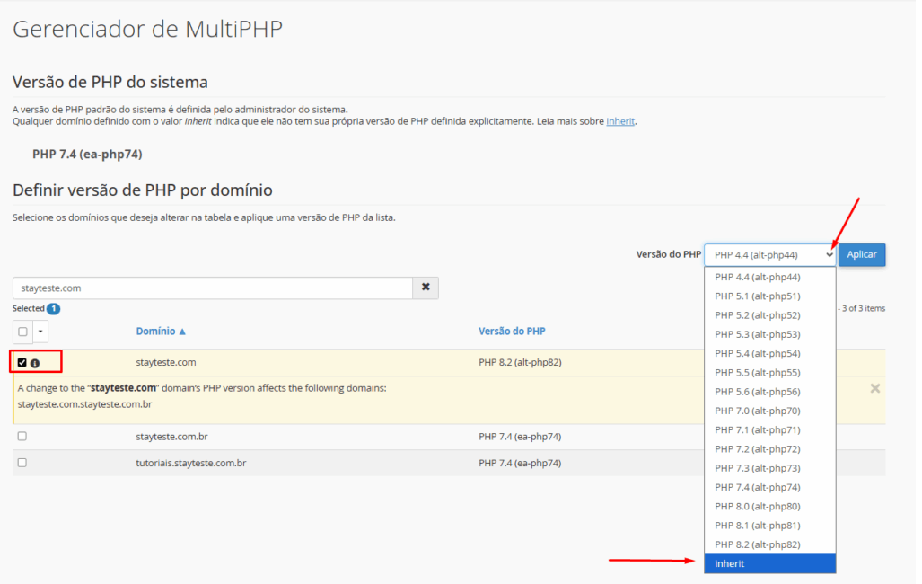Viewport: 922px width, 584px height.
Task: Click the Domínio column sort arrow
Action: (x=182, y=332)
